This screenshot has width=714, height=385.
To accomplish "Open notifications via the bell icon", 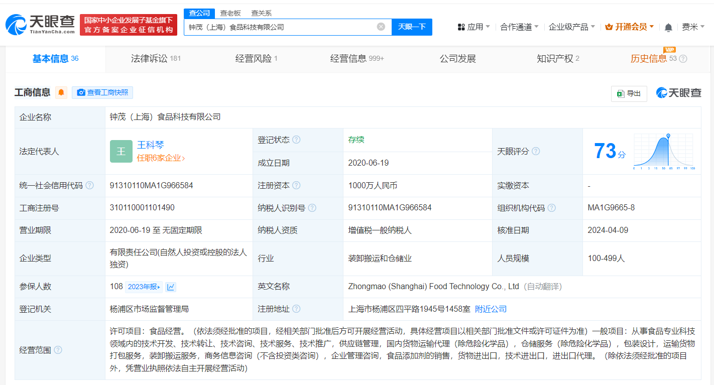I will pos(669,27).
